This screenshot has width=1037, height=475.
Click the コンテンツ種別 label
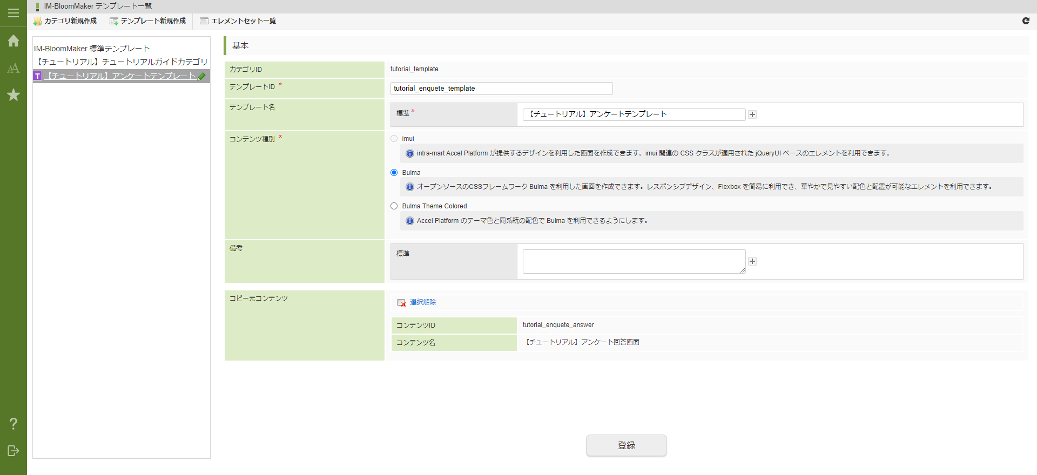tap(252, 139)
